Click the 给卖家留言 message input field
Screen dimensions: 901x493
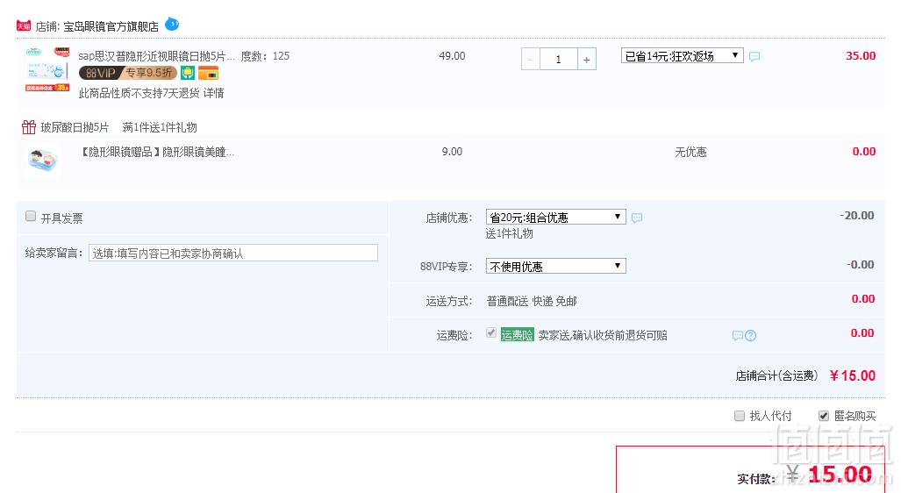pyautogui.click(x=233, y=253)
